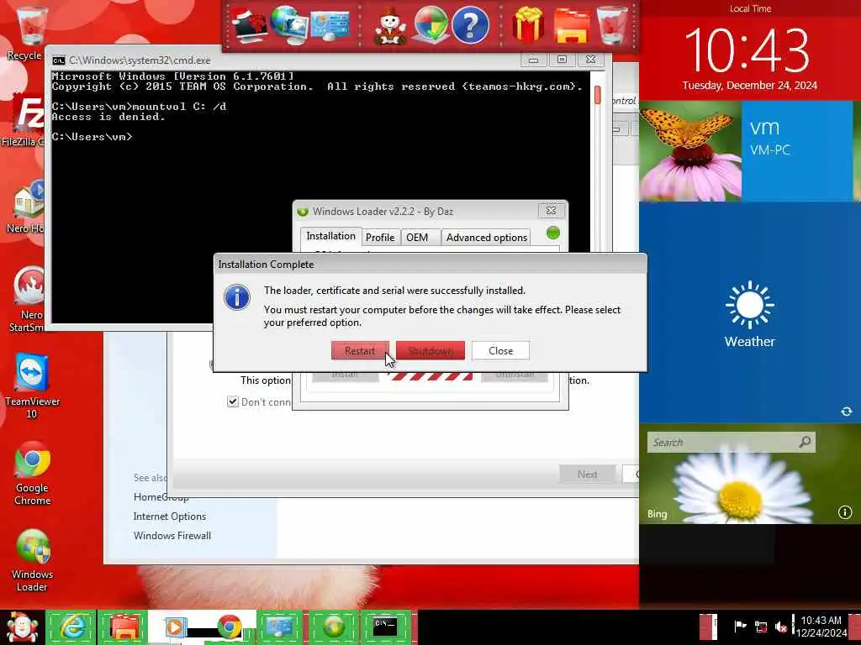Open the HomeGroup link
Image resolution: width=861 pixels, height=645 pixels.
pyautogui.click(x=161, y=497)
